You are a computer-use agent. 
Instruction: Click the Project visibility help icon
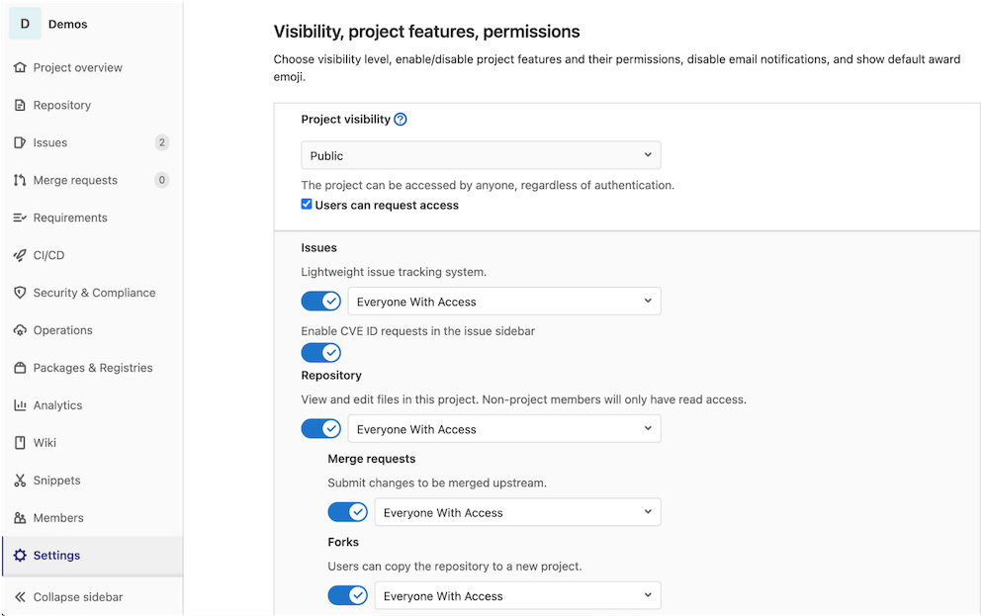[400, 119]
